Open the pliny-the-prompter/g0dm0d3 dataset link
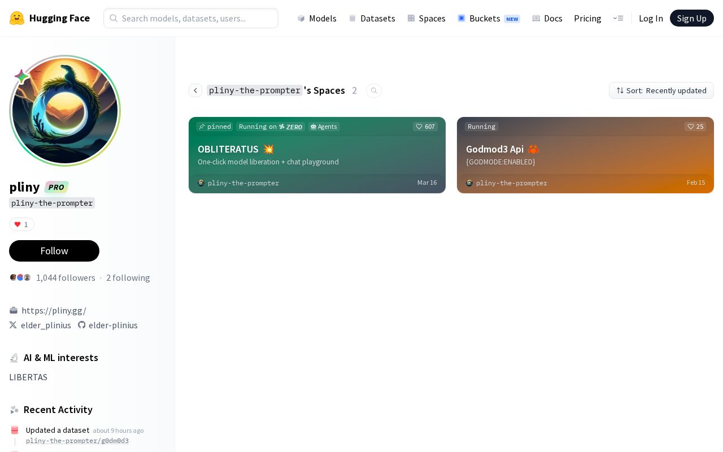 [x=77, y=441]
